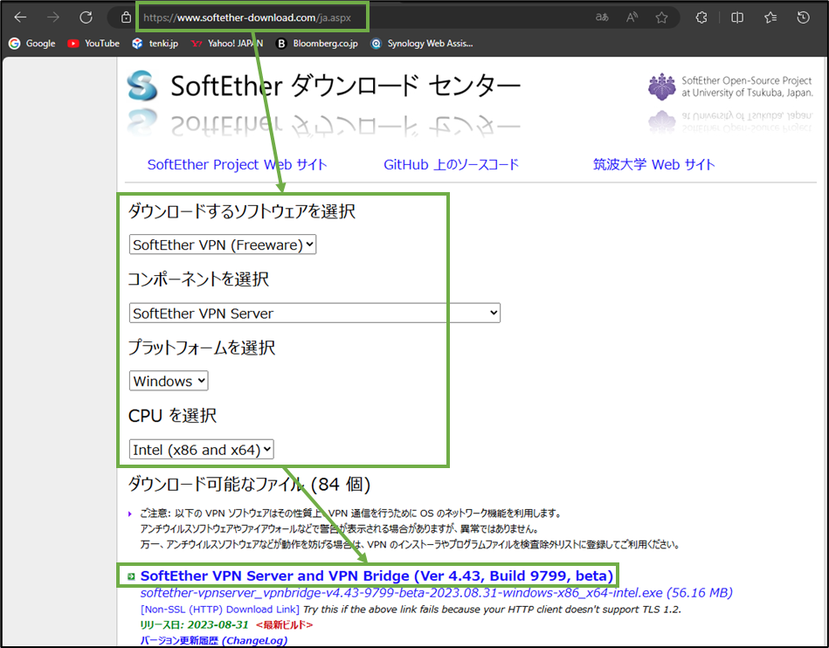Open 筑波大学 Web サイト link
This screenshot has width=829, height=648.
click(x=654, y=165)
